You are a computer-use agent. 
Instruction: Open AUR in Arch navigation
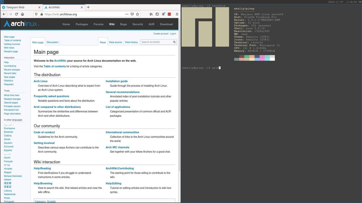click(x=151, y=24)
